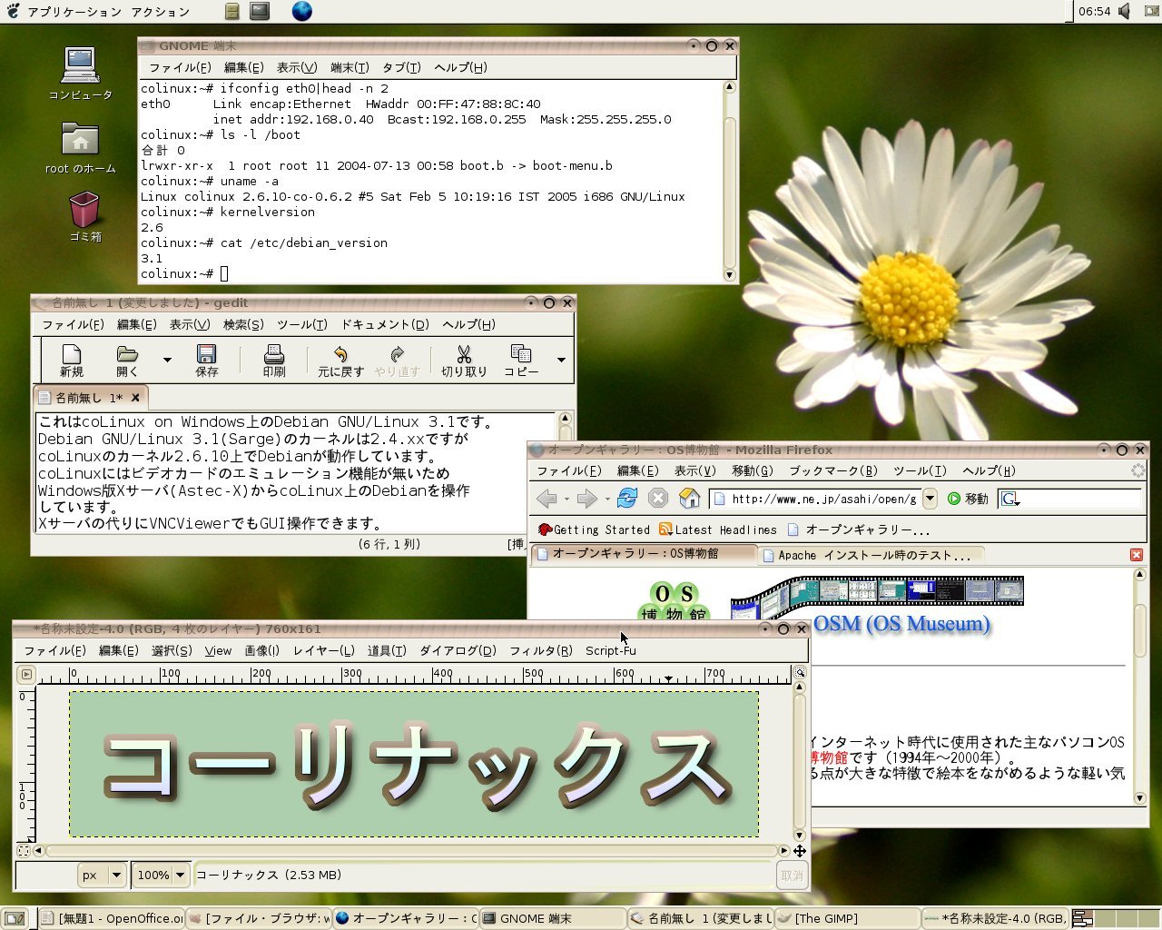Close the current Firefox tab with red button

click(x=1136, y=555)
